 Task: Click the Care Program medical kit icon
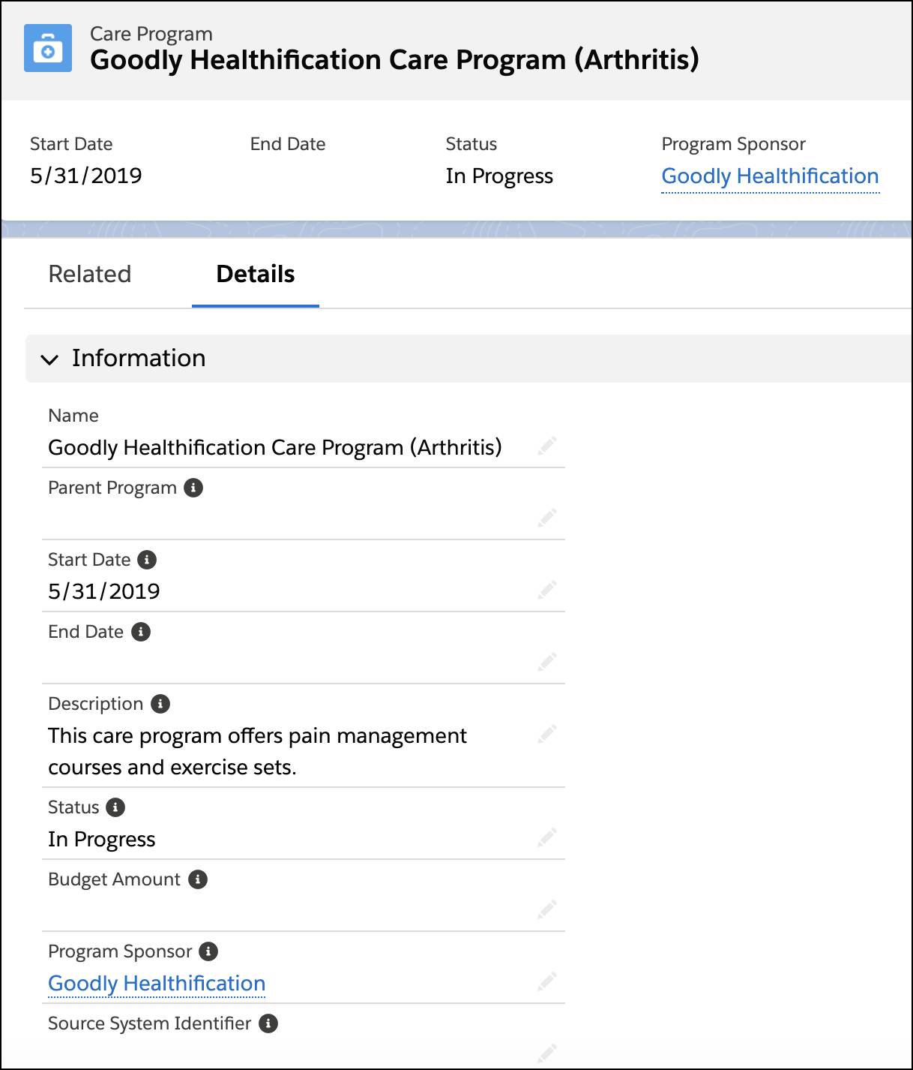pos(48,48)
